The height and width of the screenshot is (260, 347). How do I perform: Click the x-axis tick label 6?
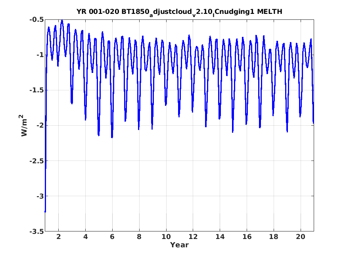click(112, 237)
